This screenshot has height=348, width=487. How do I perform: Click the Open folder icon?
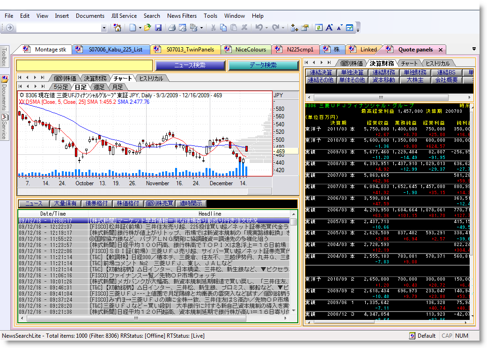[148, 28]
